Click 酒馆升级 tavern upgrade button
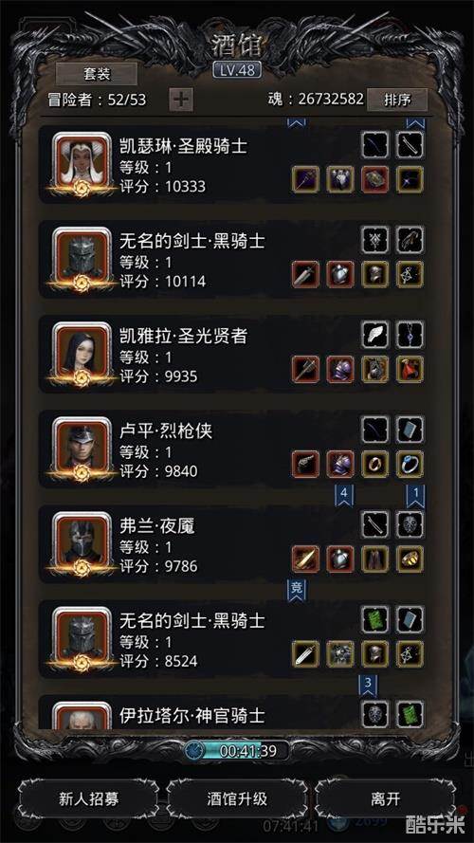Image resolution: width=474 pixels, height=843 pixels. coord(237,798)
